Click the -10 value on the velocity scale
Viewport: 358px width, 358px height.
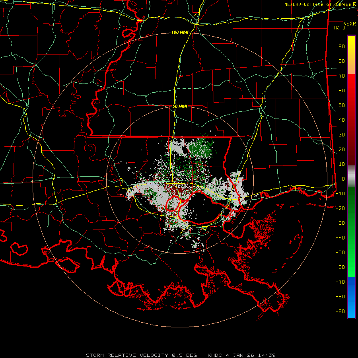[340, 194]
